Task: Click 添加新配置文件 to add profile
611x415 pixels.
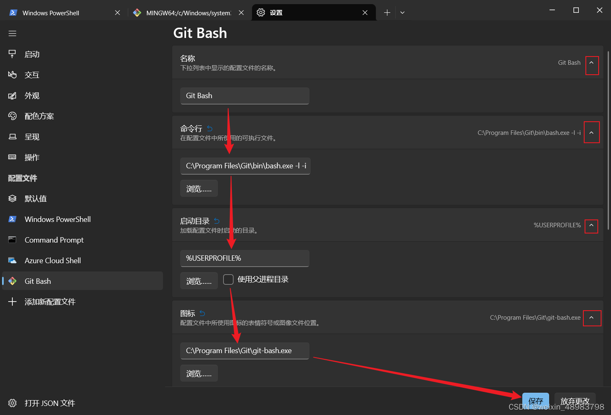Action: [83, 302]
